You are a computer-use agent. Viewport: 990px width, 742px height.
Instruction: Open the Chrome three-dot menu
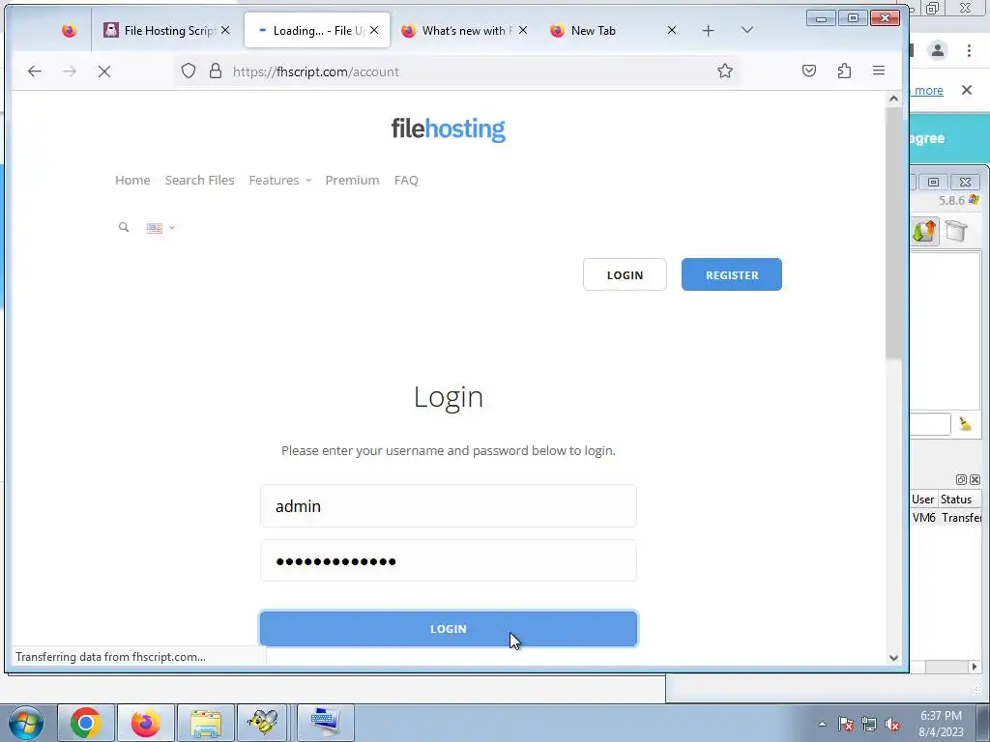(969, 50)
